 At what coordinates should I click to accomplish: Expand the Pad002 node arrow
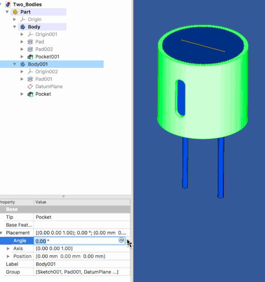(22, 49)
